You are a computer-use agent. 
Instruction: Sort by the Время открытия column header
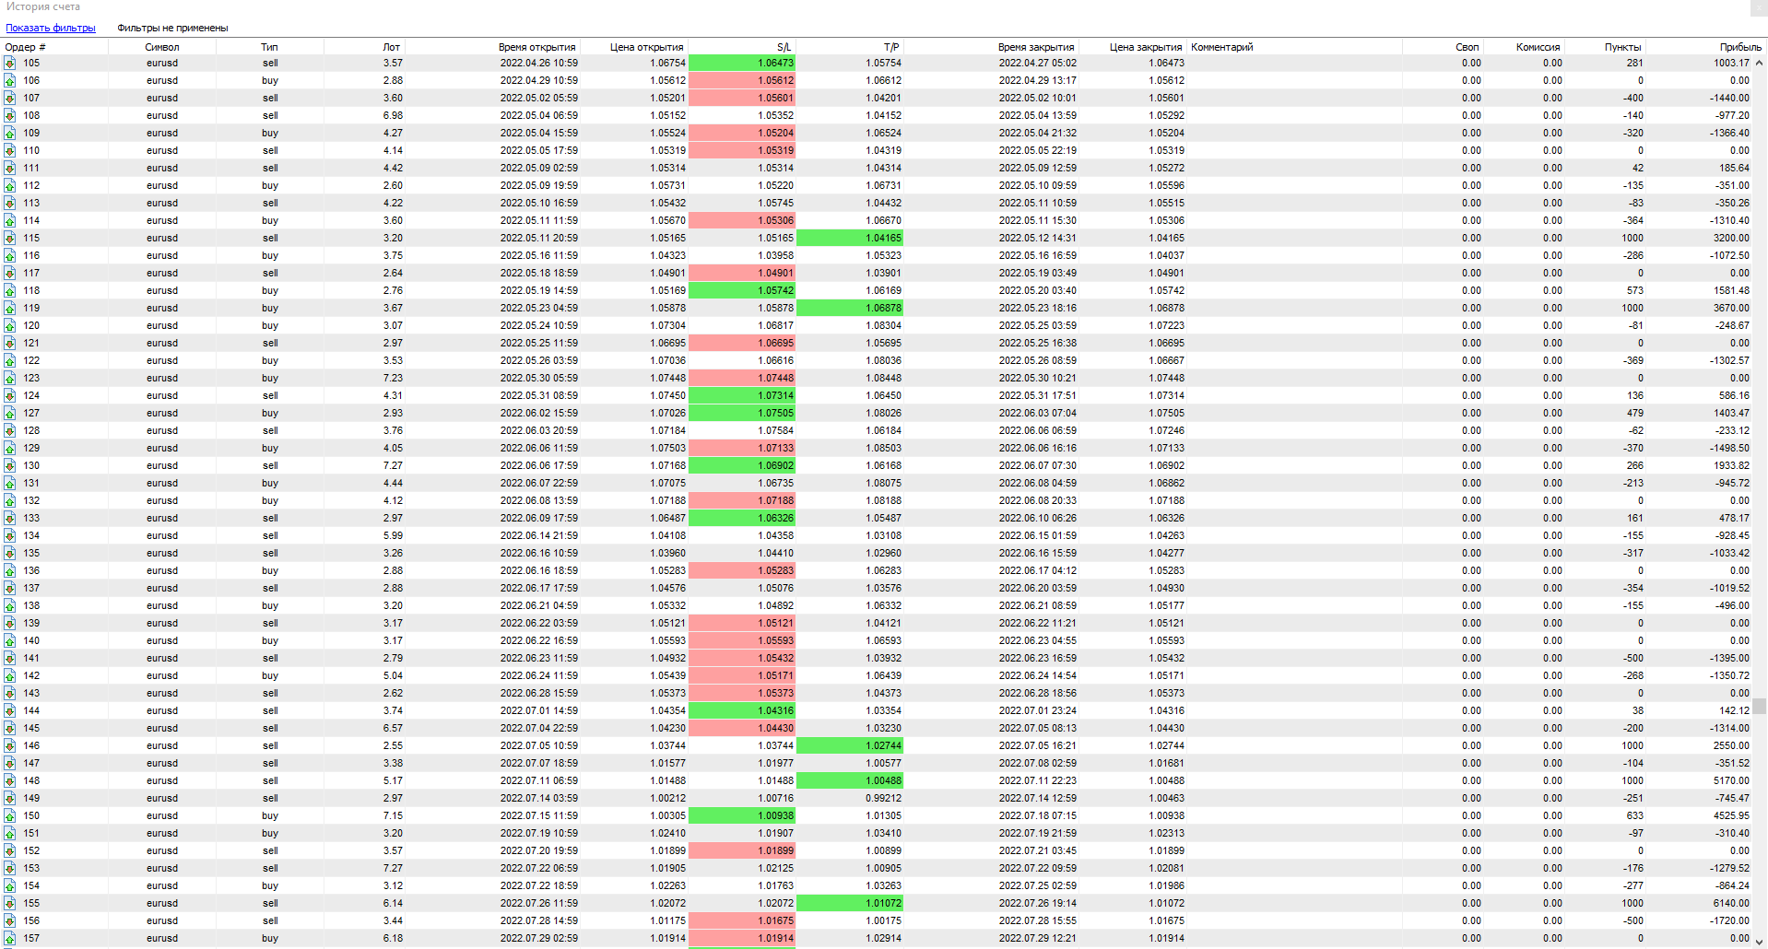536,47
